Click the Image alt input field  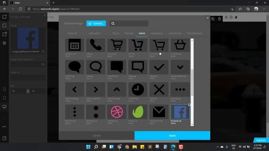point(28,78)
